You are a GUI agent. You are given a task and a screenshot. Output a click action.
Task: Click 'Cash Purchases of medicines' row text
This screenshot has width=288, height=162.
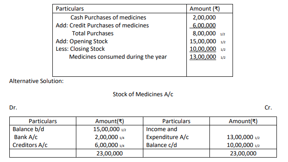[108, 17]
